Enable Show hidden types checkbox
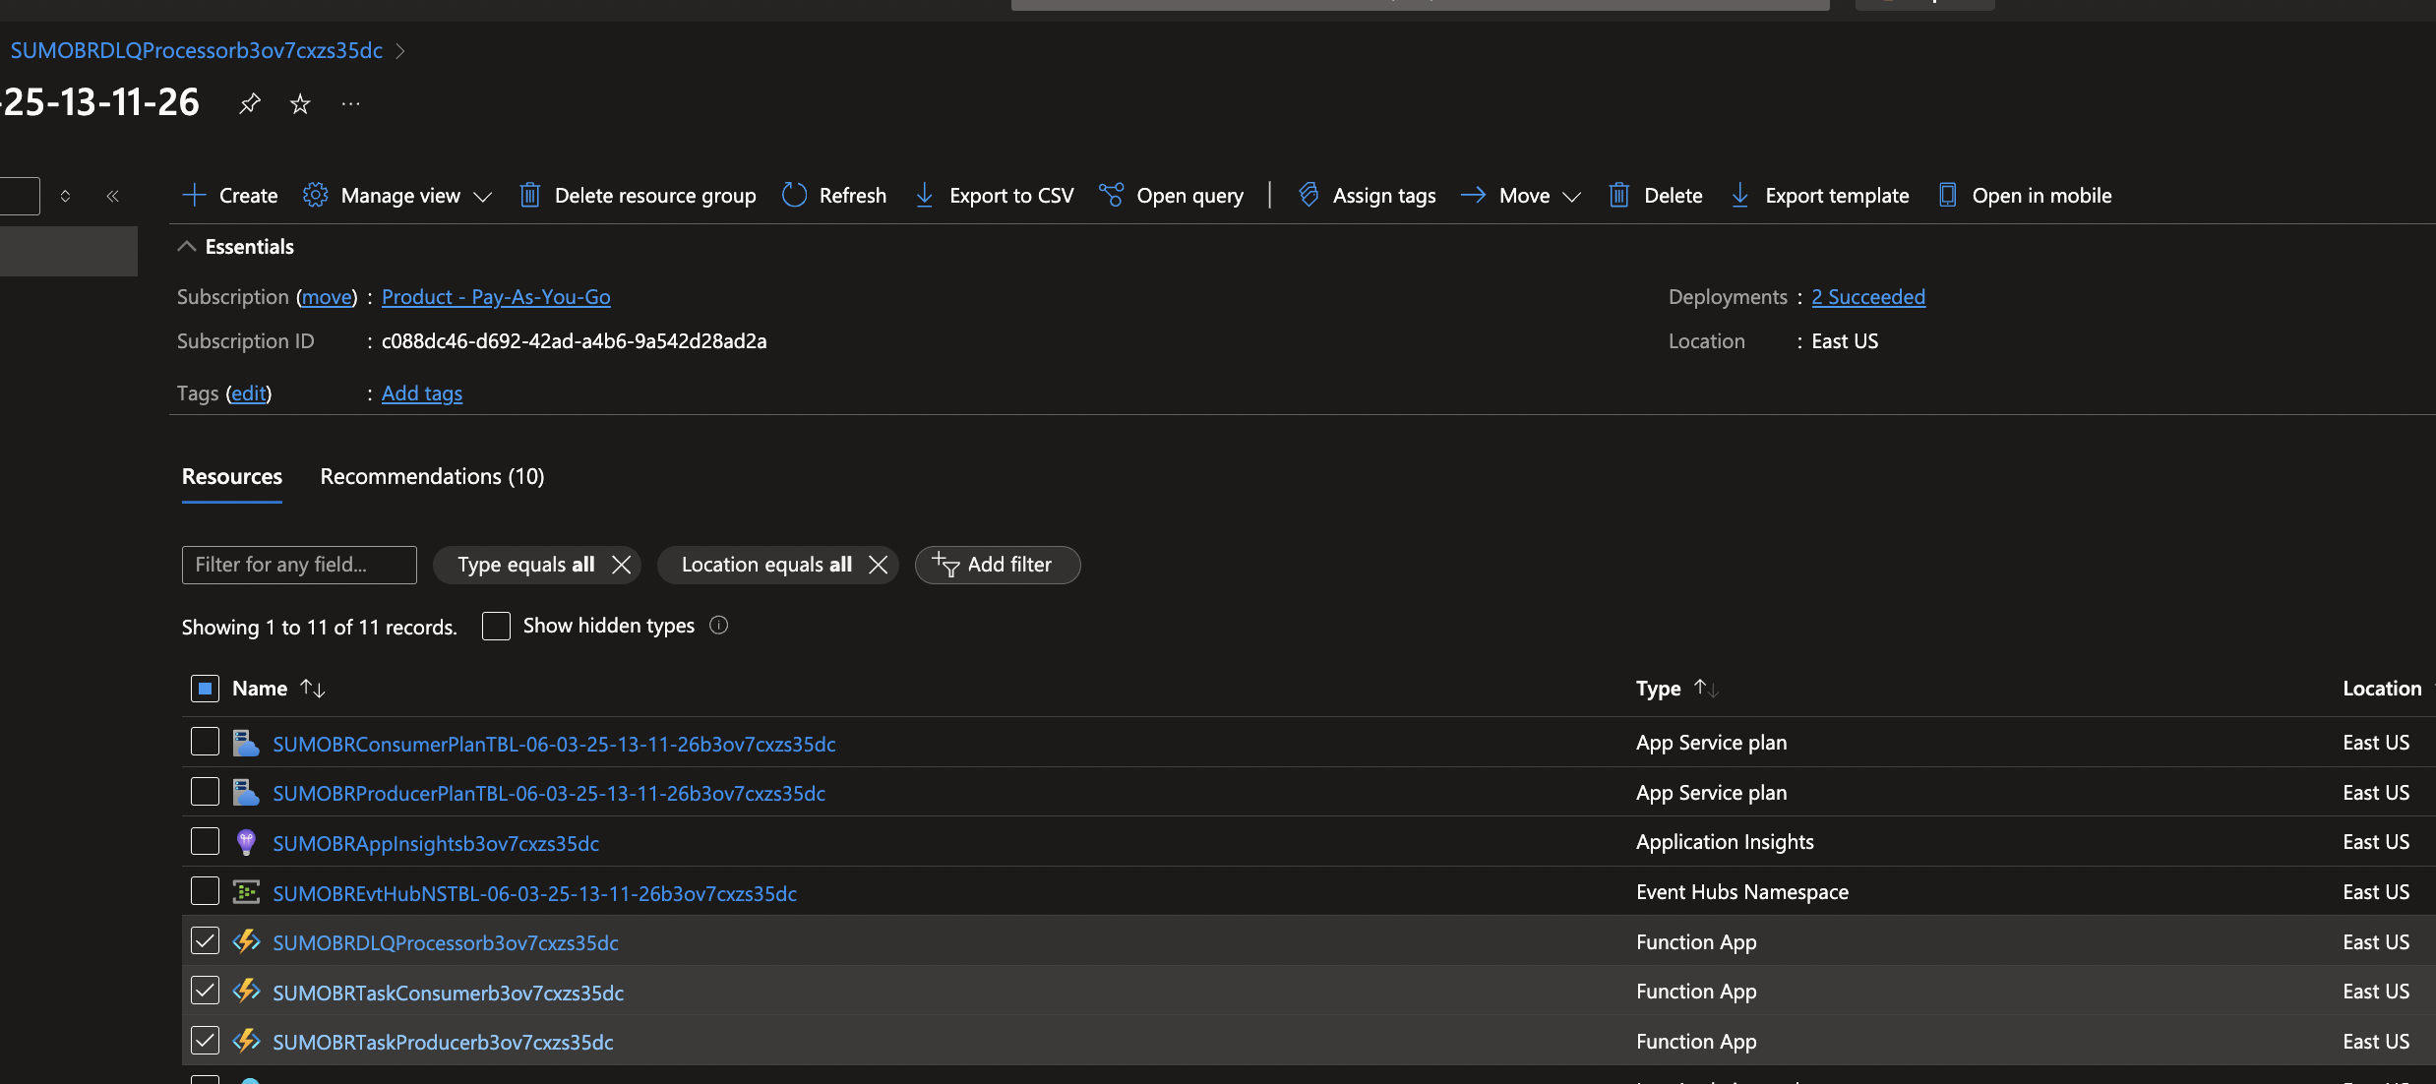This screenshot has height=1084, width=2436. click(496, 626)
